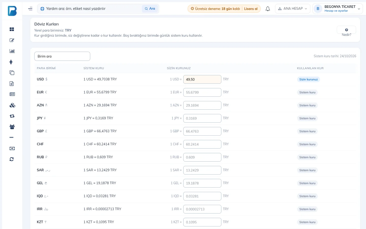
Task: Click the Sistem kuru badge in EUR row
Action: pos(307,92)
